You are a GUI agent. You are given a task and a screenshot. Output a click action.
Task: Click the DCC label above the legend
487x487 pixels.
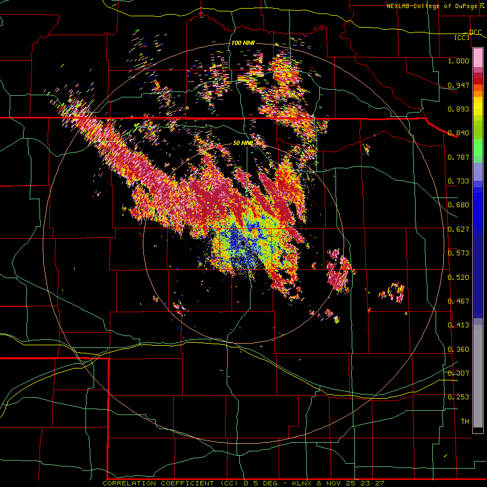pos(475,32)
